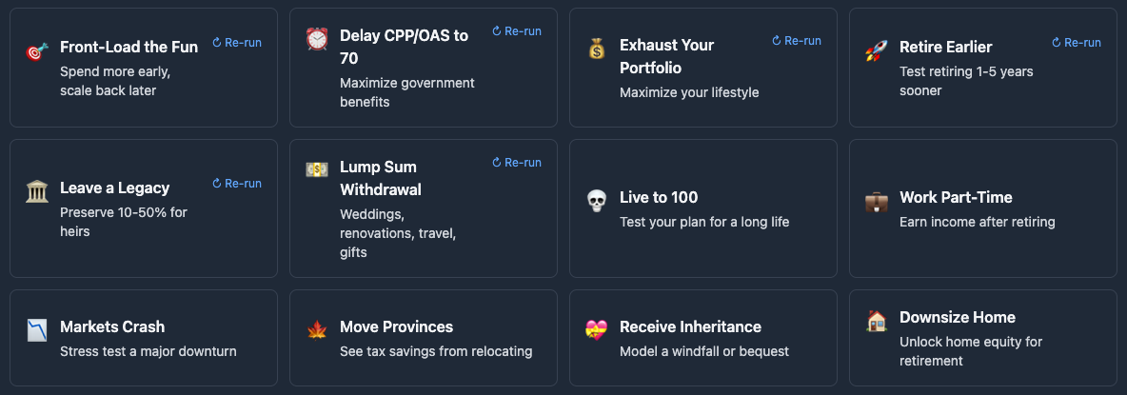The width and height of the screenshot is (1127, 395).
Task: Open the Markets Crash stress test title
Action: 112,326
